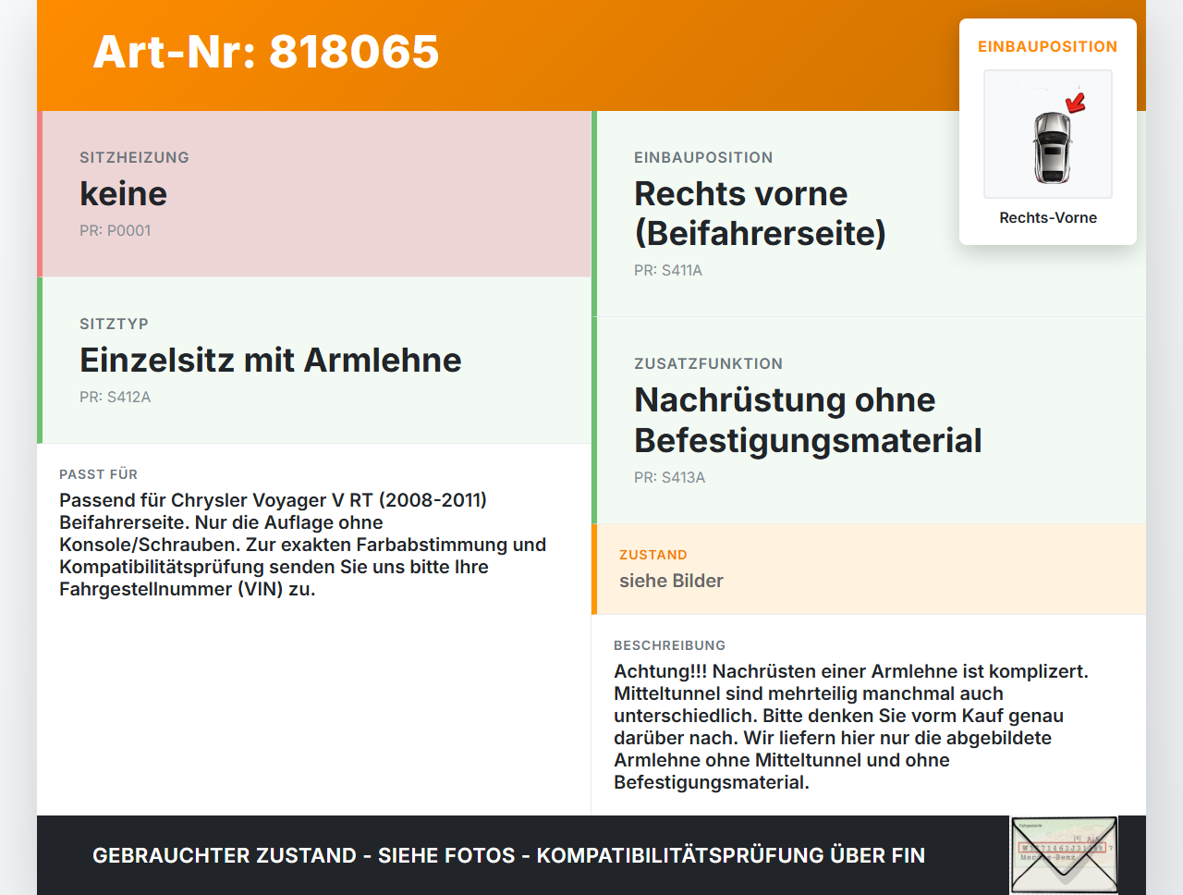Click the 'SITZTYP' label

tap(114, 324)
